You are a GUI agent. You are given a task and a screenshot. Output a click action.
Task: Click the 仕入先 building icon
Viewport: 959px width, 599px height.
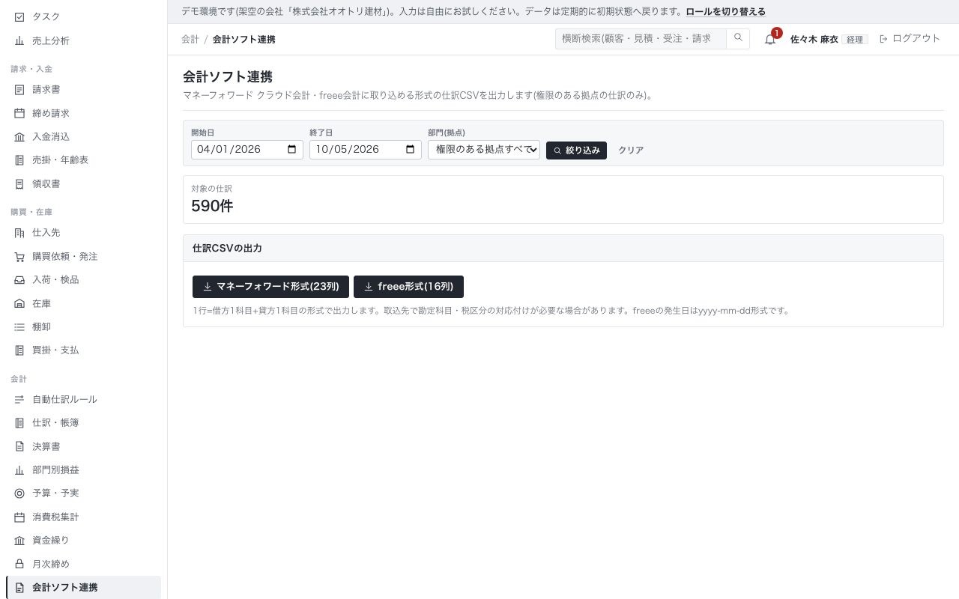point(19,233)
